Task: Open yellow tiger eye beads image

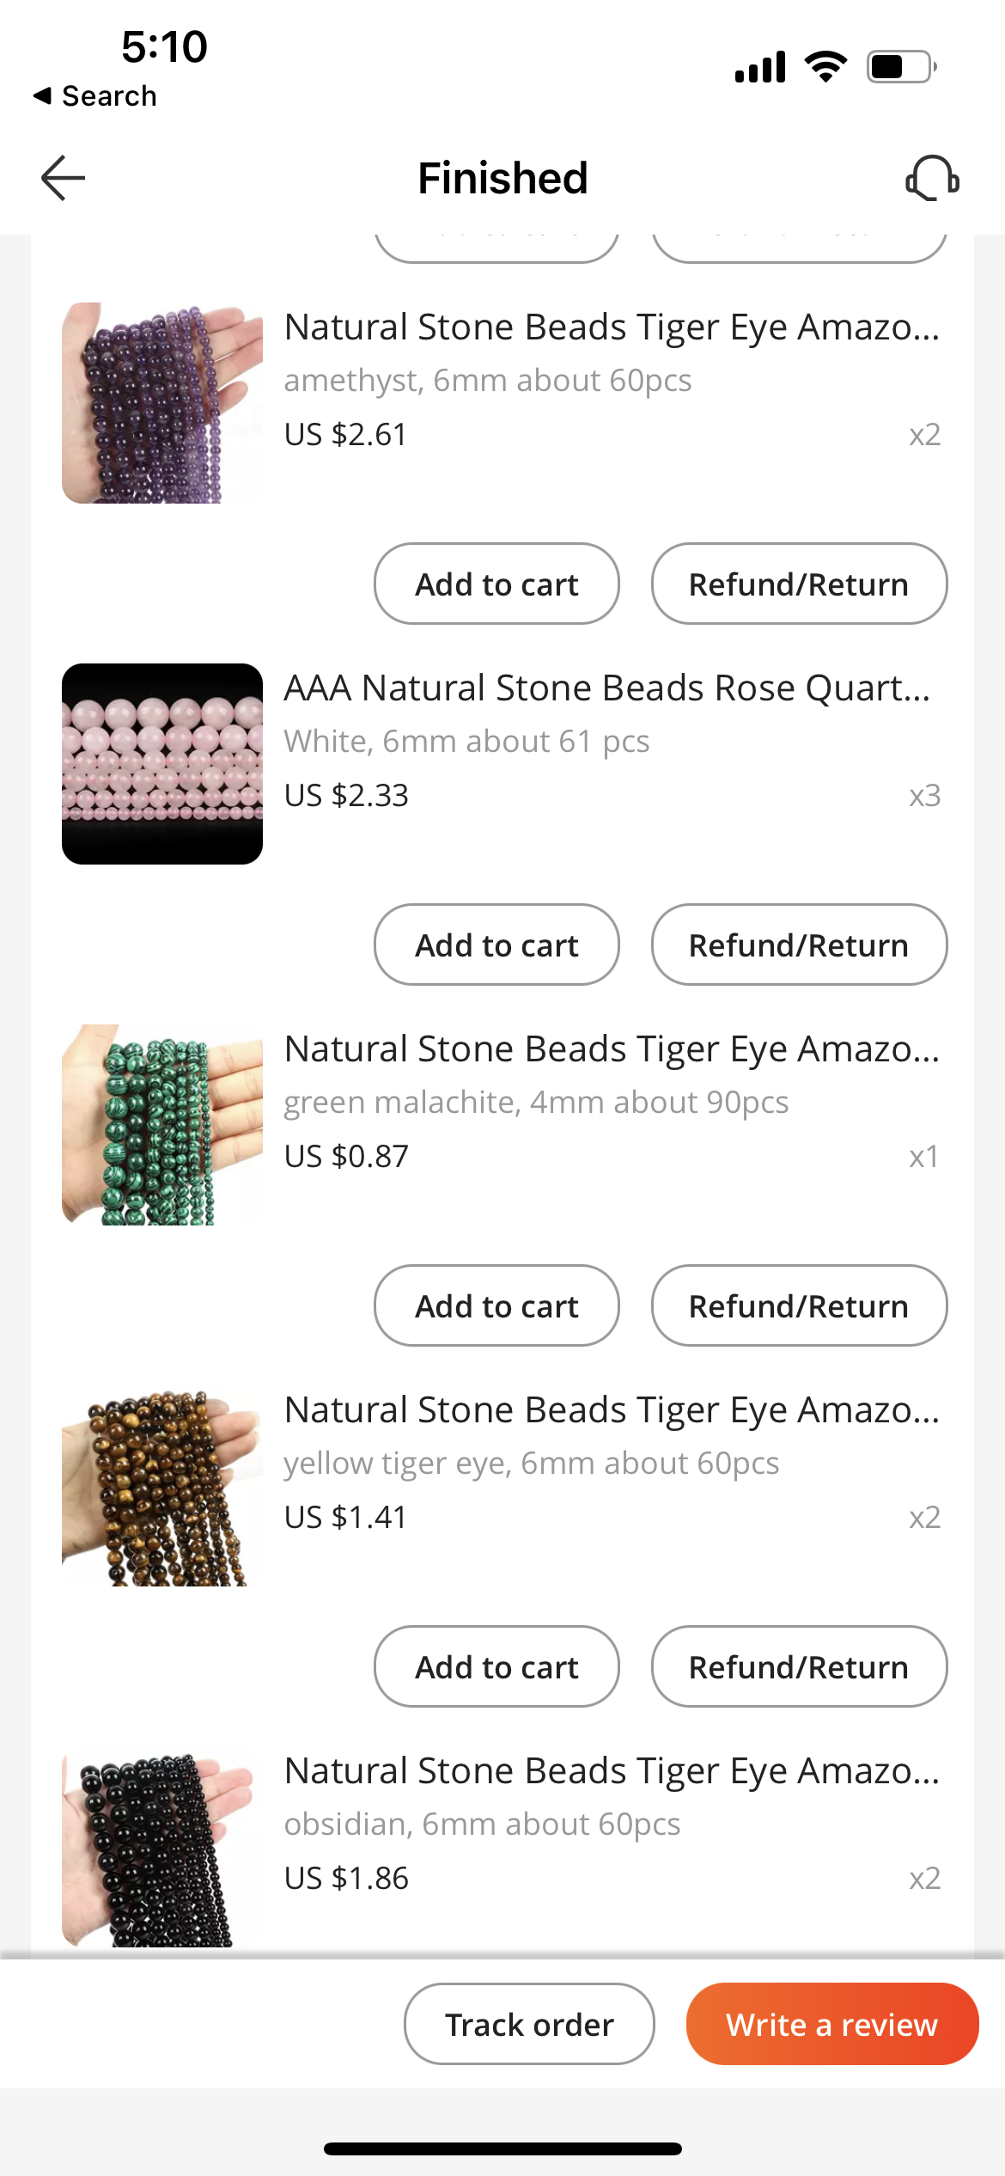Action: pyautogui.click(x=162, y=1486)
